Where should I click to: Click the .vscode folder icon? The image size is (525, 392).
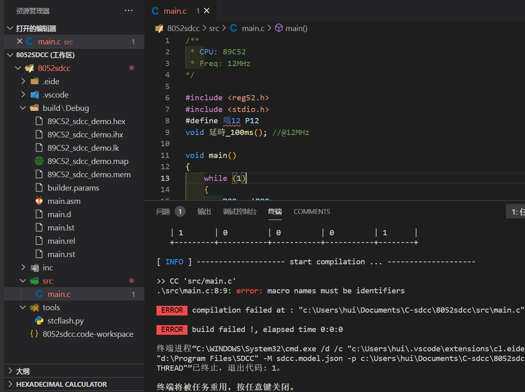click(35, 95)
